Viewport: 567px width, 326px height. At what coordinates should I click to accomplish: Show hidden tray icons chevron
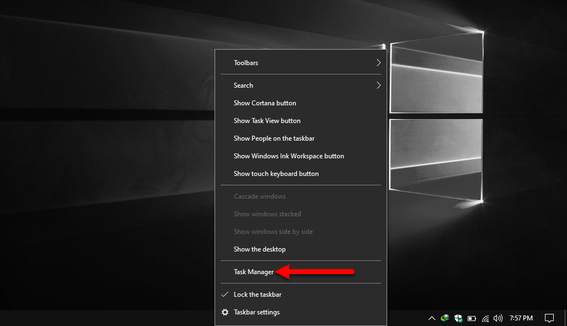click(431, 318)
